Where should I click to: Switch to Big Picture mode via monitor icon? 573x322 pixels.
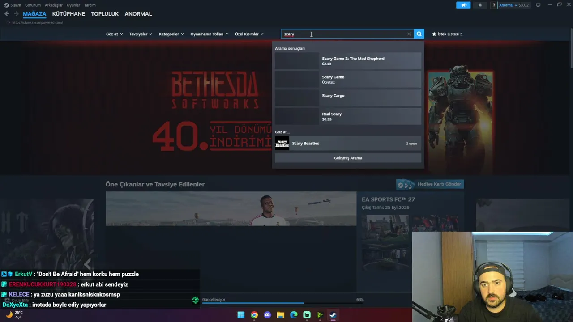[538, 5]
